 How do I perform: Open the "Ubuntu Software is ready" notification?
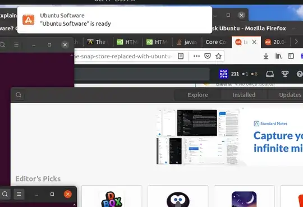(x=114, y=20)
